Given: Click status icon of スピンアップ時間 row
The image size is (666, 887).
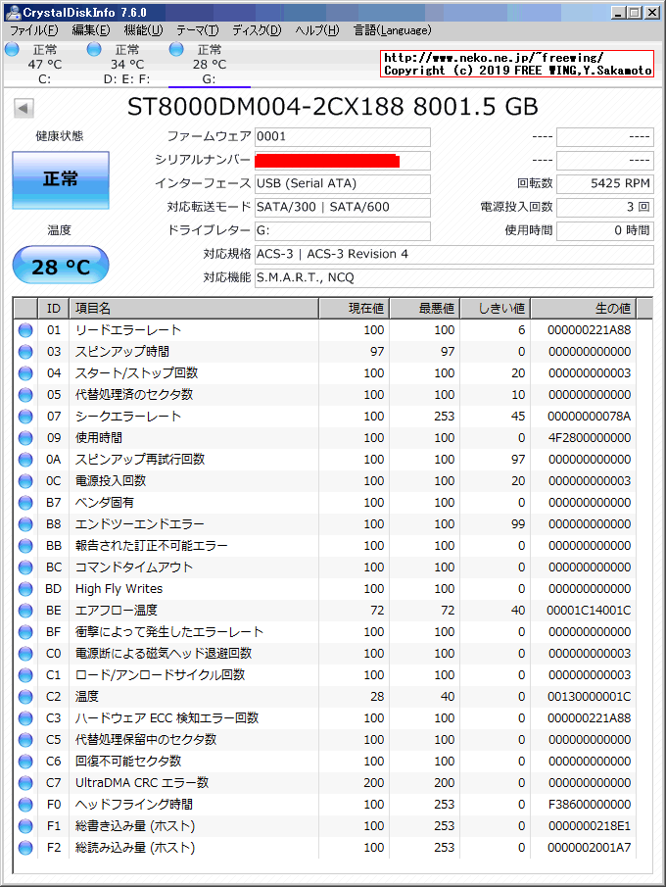Looking at the screenshot, I should (25, 352).
